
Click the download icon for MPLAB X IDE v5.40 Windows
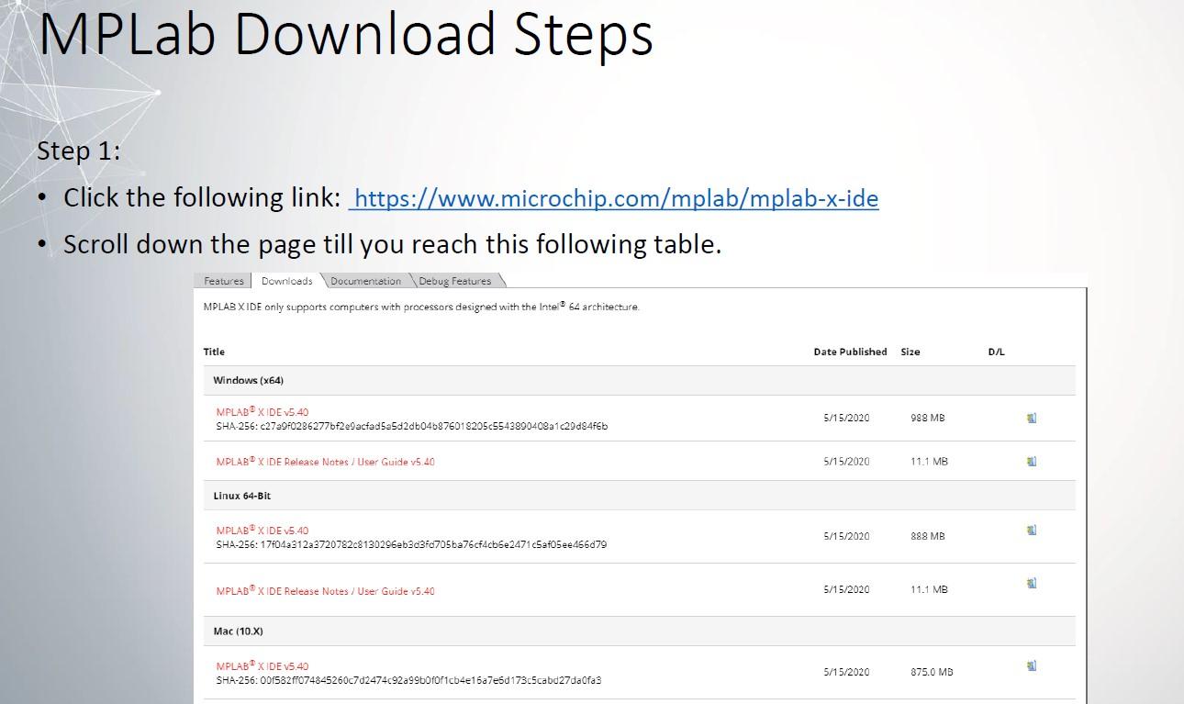pyautogui.click(x=1032, y=418)
